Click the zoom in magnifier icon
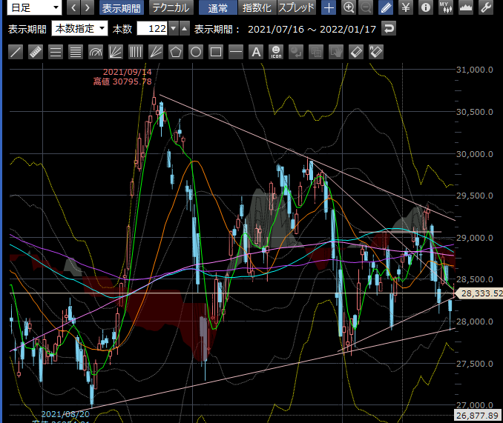 click(x=349, y=8)
